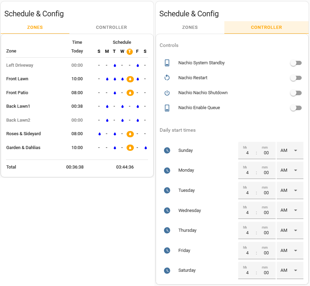
Task: Select the ZONES tab on the right card
Action: tap(190, 27)
